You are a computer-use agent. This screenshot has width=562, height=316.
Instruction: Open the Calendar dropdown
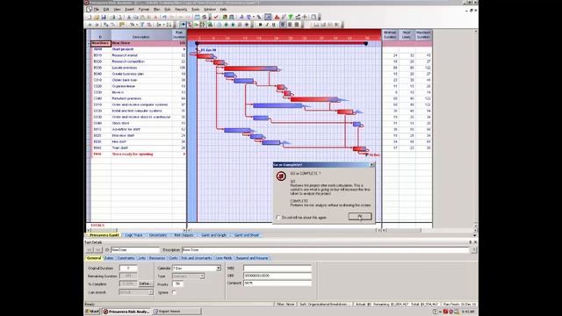tap(219, 268)
